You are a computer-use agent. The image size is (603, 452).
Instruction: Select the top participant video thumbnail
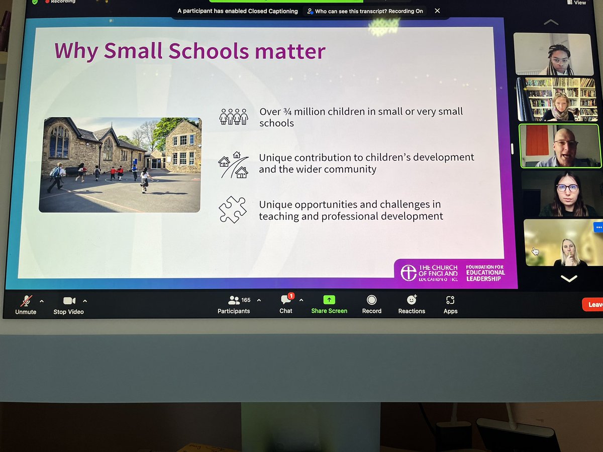point(553,54)
